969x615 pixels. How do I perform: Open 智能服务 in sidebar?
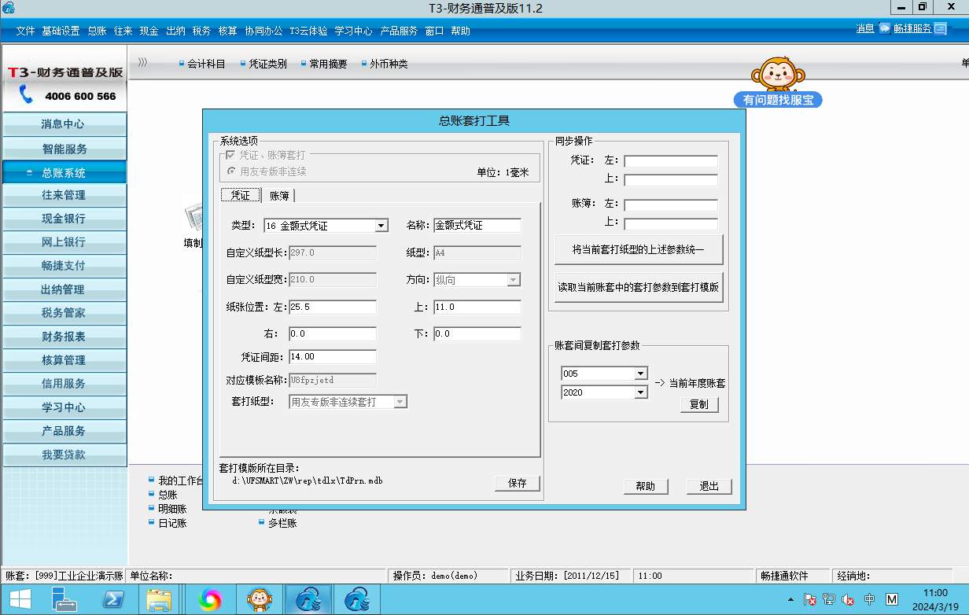pyautogui.click(x=64, y=149)
